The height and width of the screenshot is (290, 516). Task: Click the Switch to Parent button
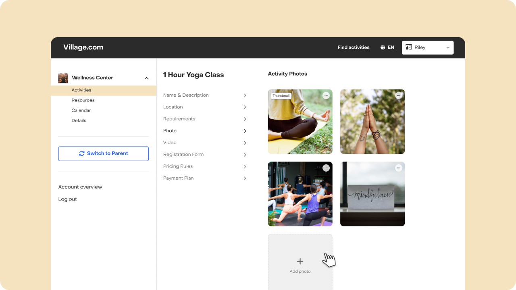(x=104, y=153)
